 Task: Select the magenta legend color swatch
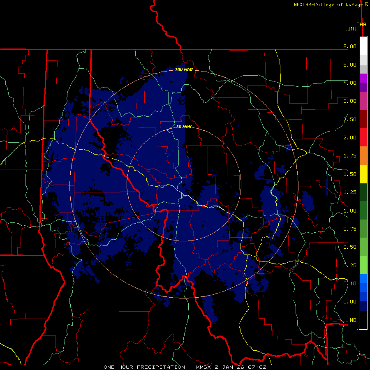(x=363, y=78)
